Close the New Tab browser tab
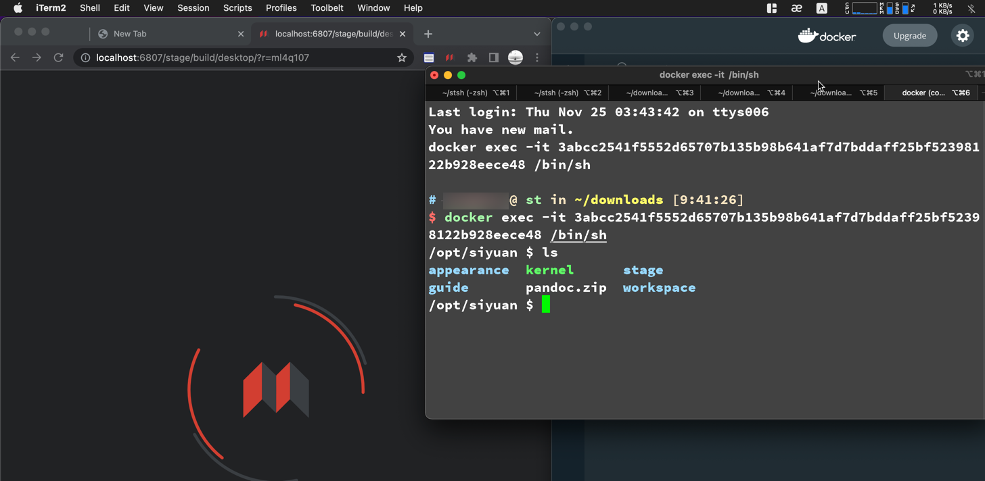 click(x=241, y=34)
